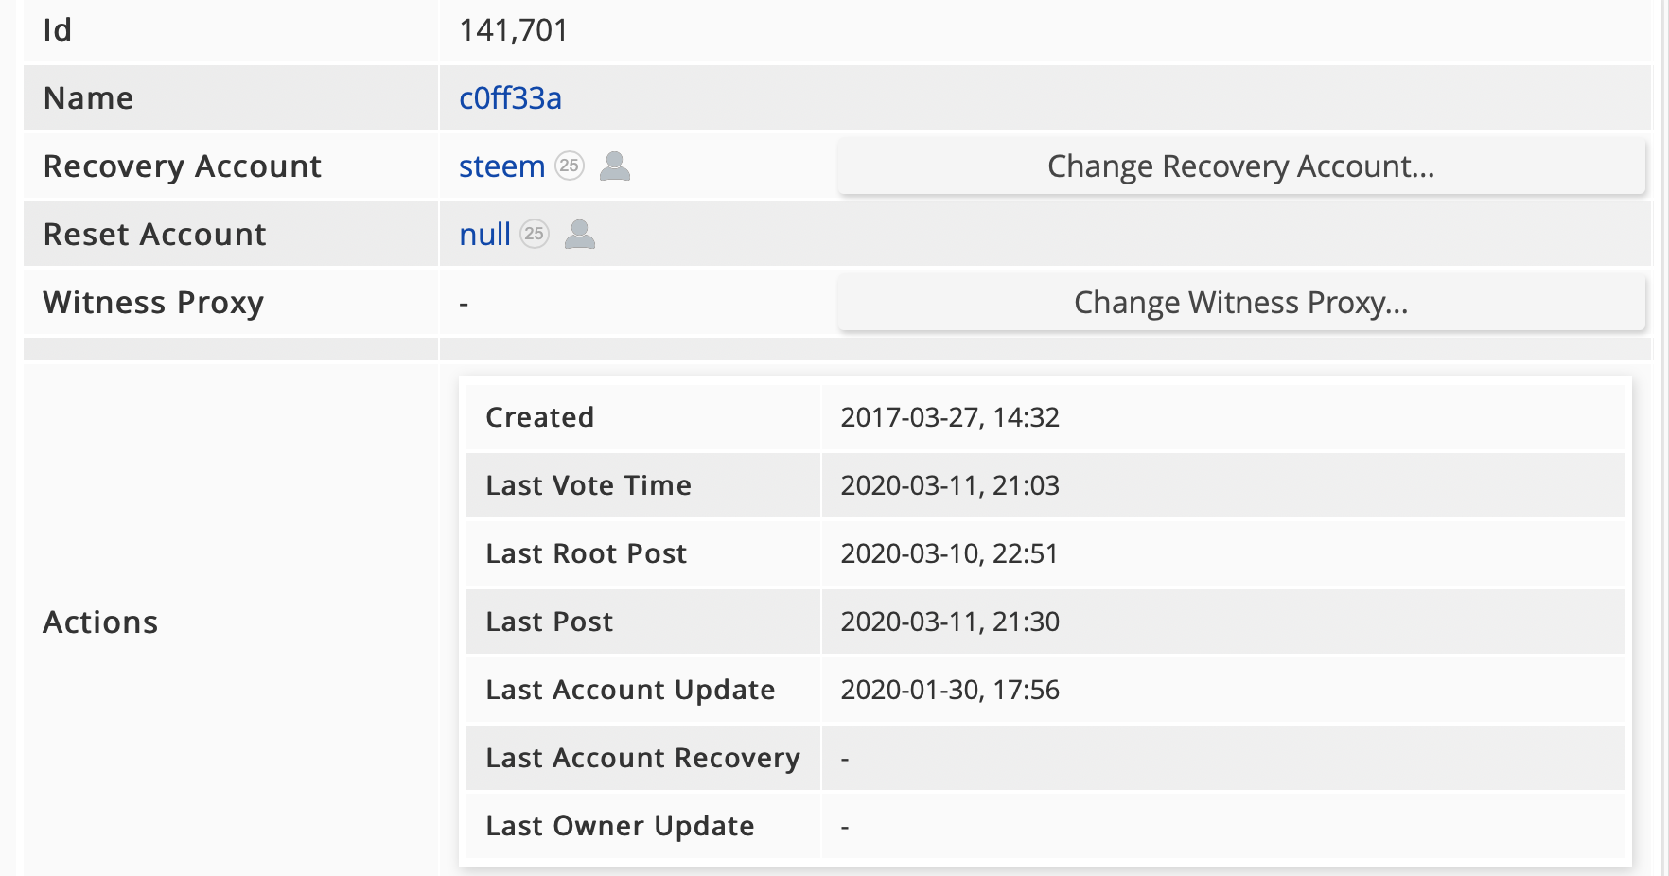Viewport: 1669px width, 876px height.
Task: Click the Last Account Update timestamp
Action: (949, 690)
